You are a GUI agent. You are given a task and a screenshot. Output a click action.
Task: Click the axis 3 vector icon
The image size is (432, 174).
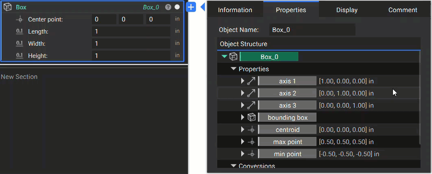pos(251,105)
